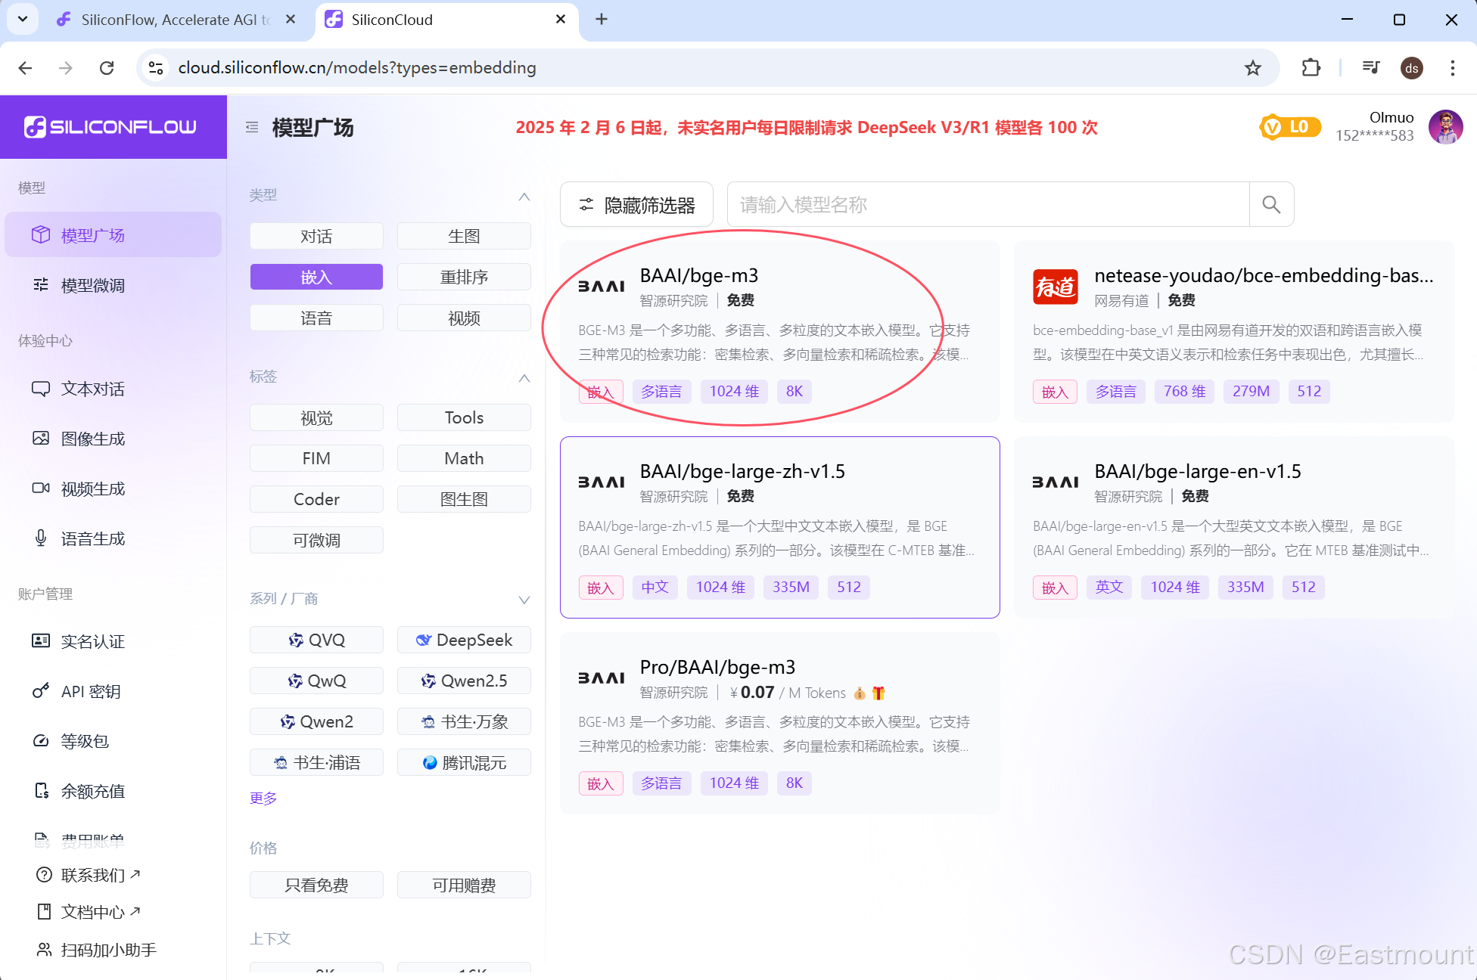Open browser extensions puzzle icon
1477x980 pixels.
coord(1311,68)
